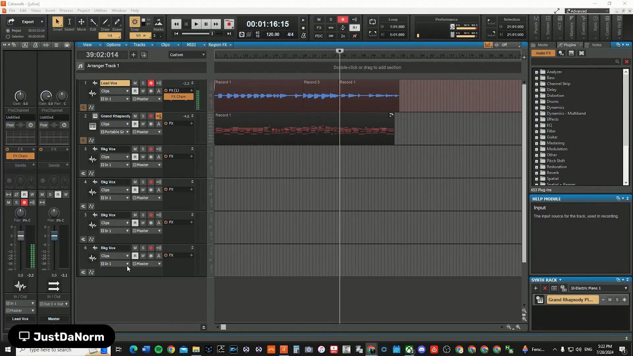Image resolution: width=633 pixels, height=356 pixels.
Task: Show Lead Vox automation lanes
Action: 91,107
